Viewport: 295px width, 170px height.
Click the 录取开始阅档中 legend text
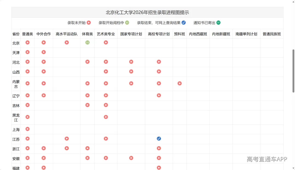111,23
